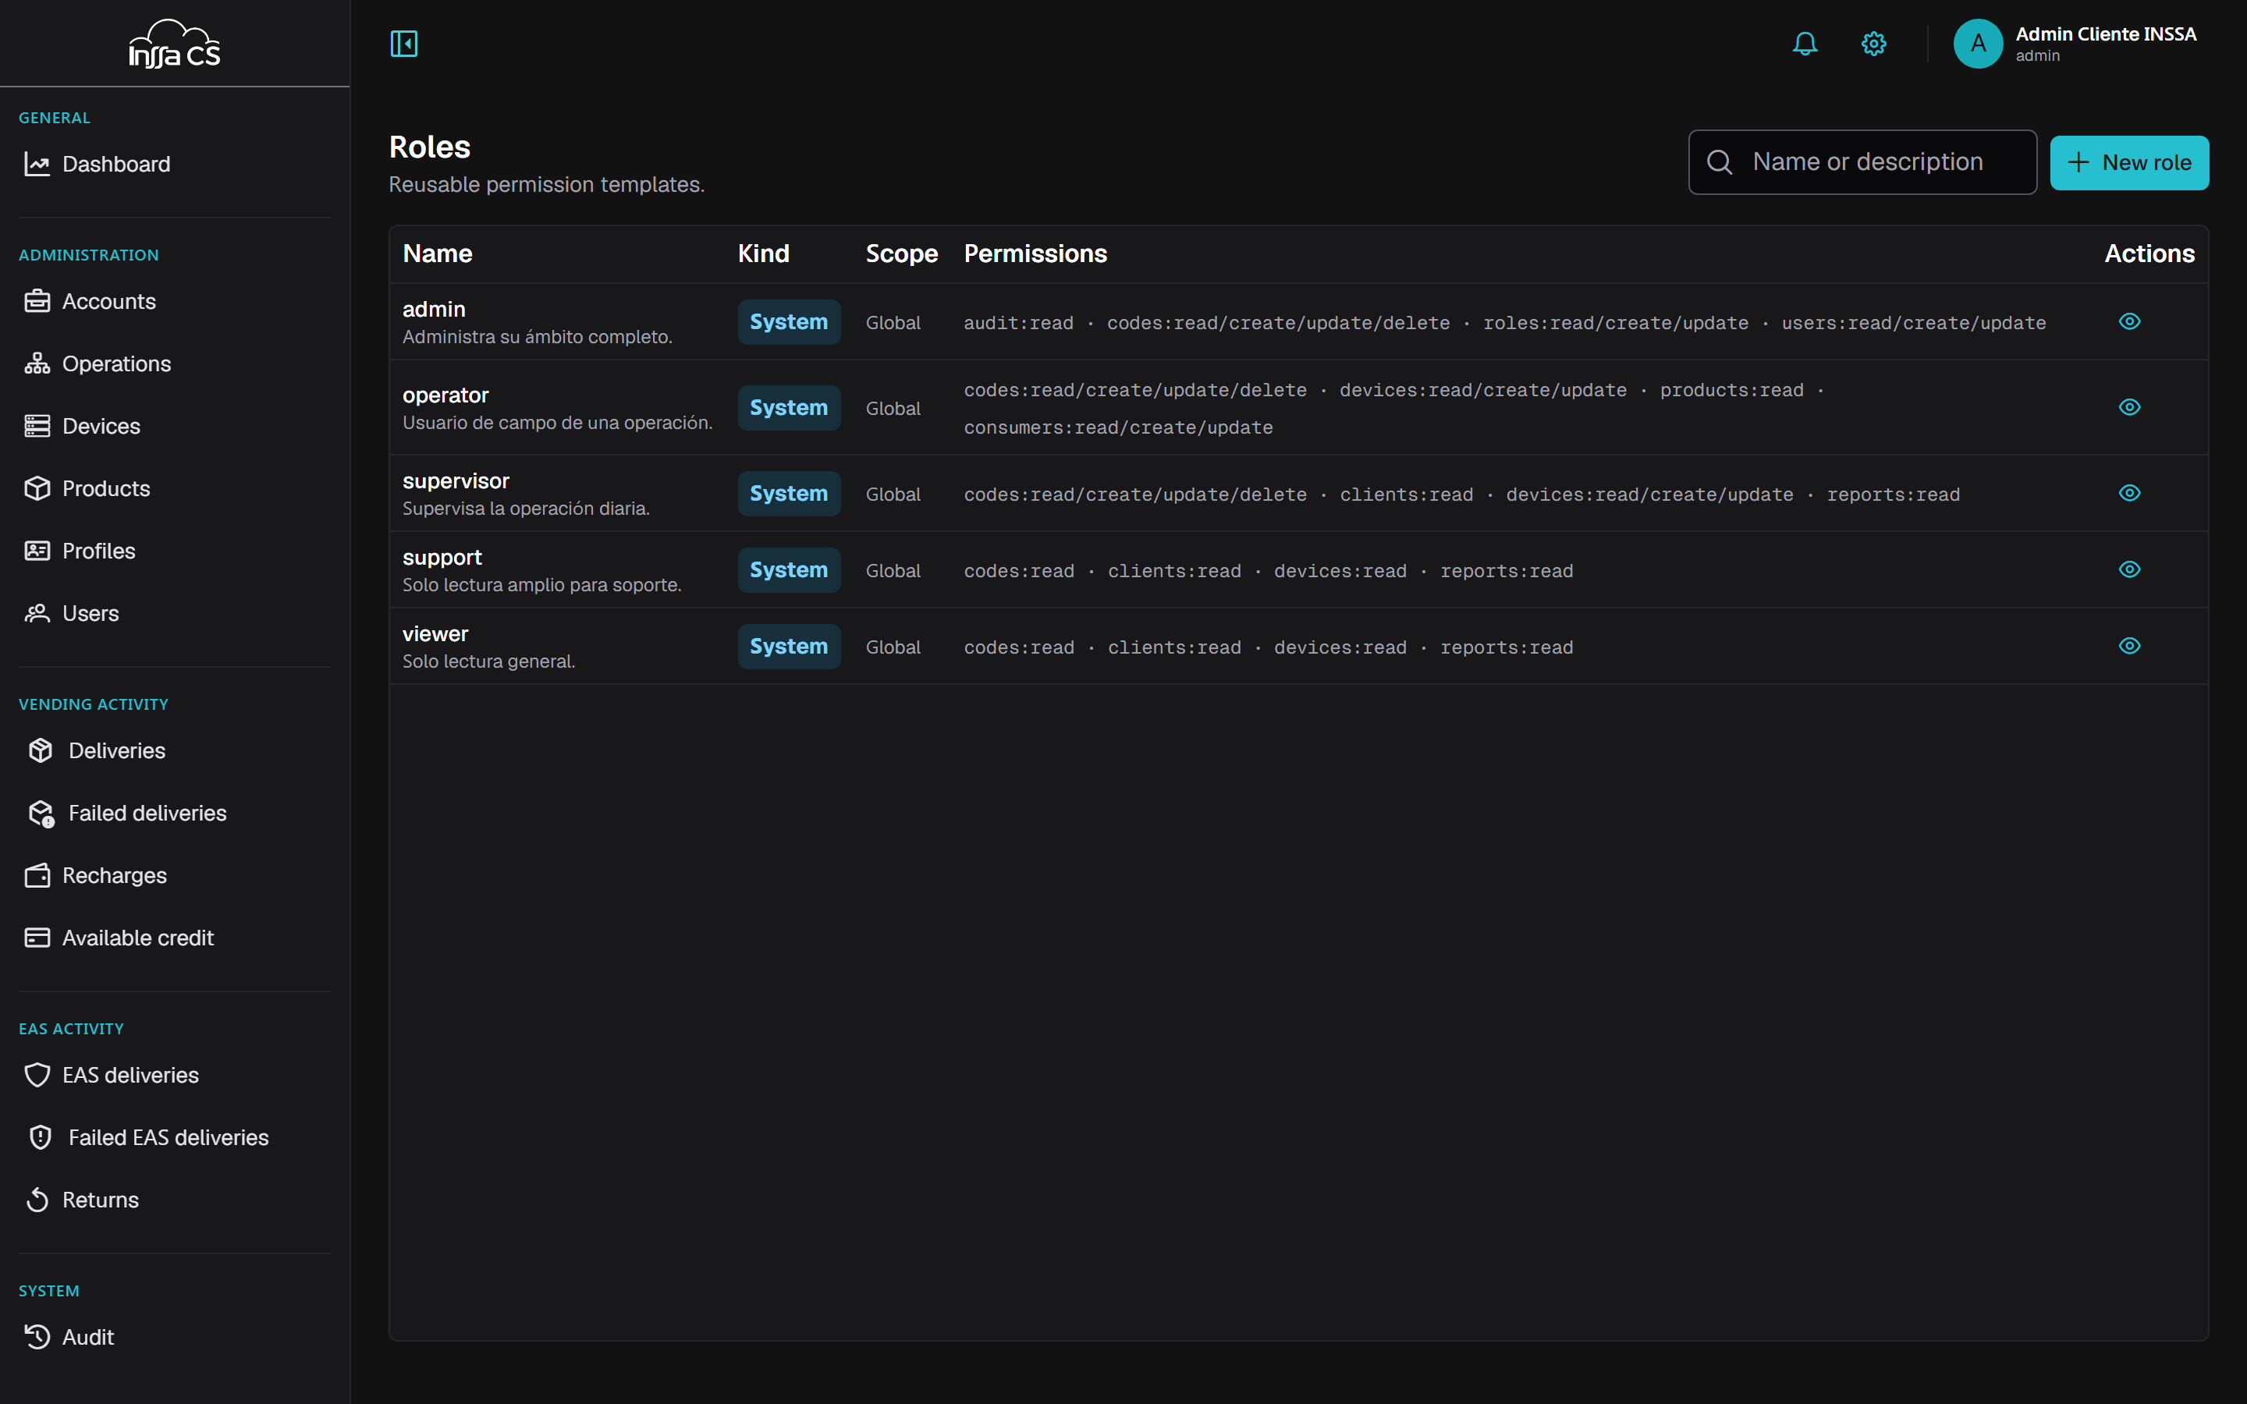Open EAS deliveries page
Viewport: 2247px width, 1404px height.
(x=175, y=1076)
